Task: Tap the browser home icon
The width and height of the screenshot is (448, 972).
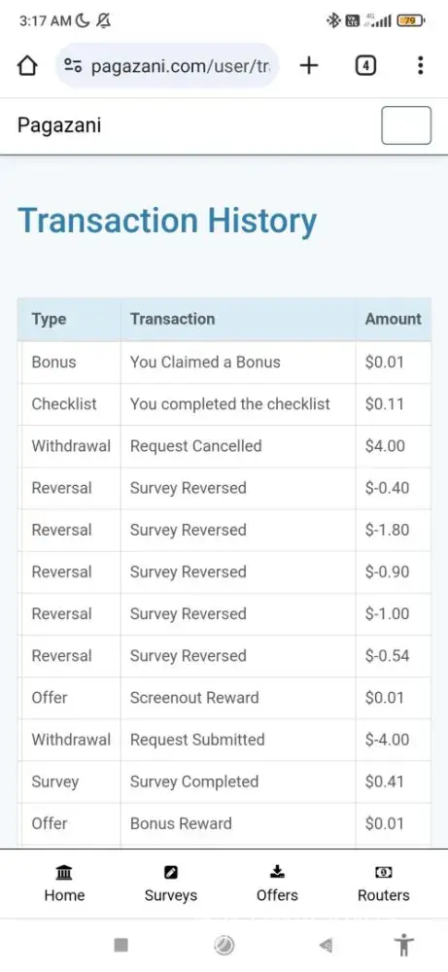Action: [26, 66]
